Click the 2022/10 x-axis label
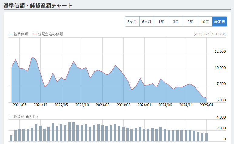 point(82,105)
